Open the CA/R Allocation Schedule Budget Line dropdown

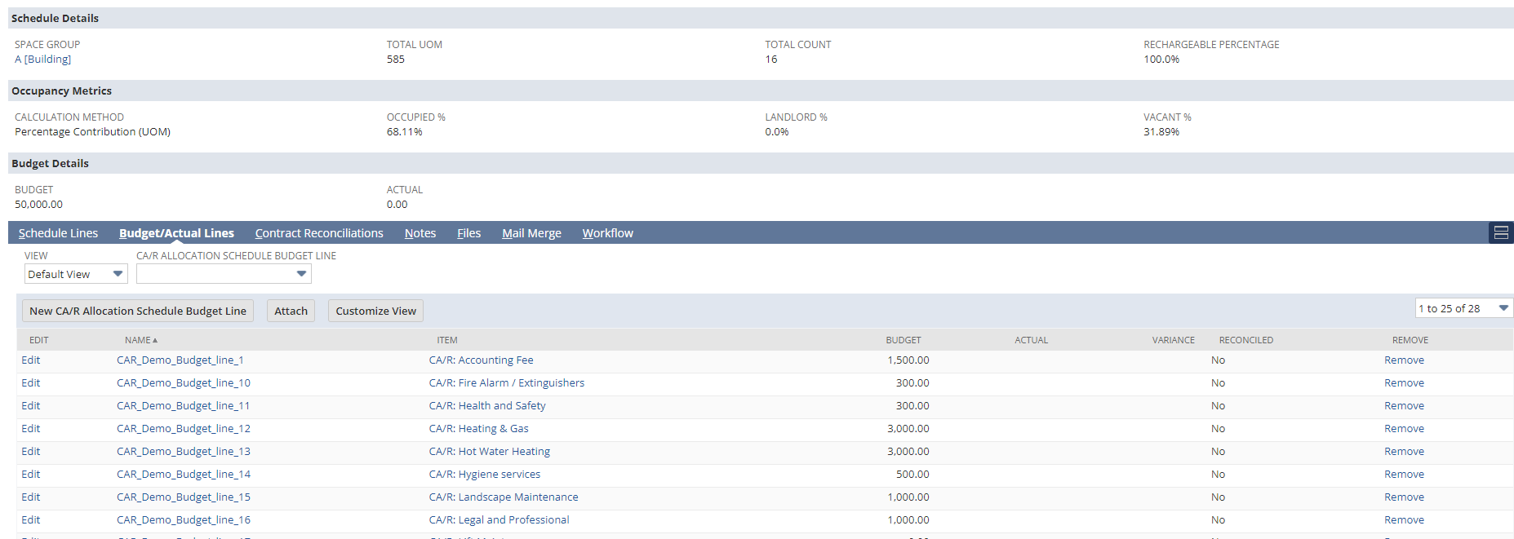pyautogui.click(x=224, y=274)
